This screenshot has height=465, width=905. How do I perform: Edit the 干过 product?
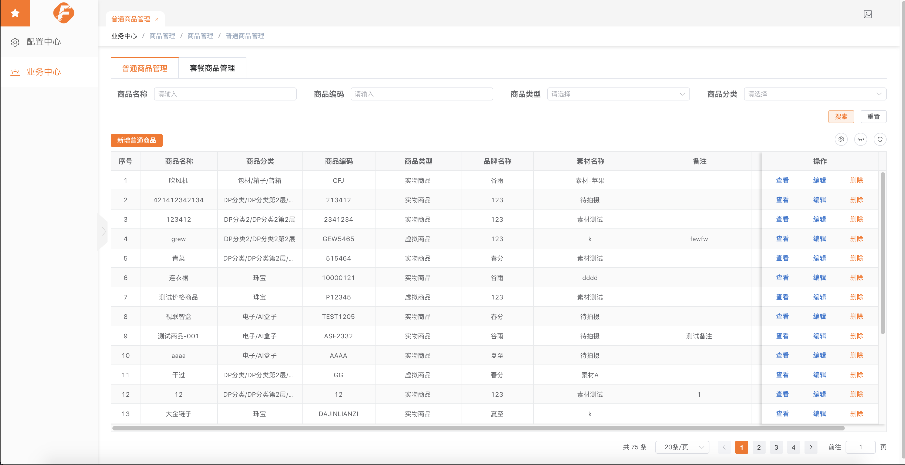point(820,375)
